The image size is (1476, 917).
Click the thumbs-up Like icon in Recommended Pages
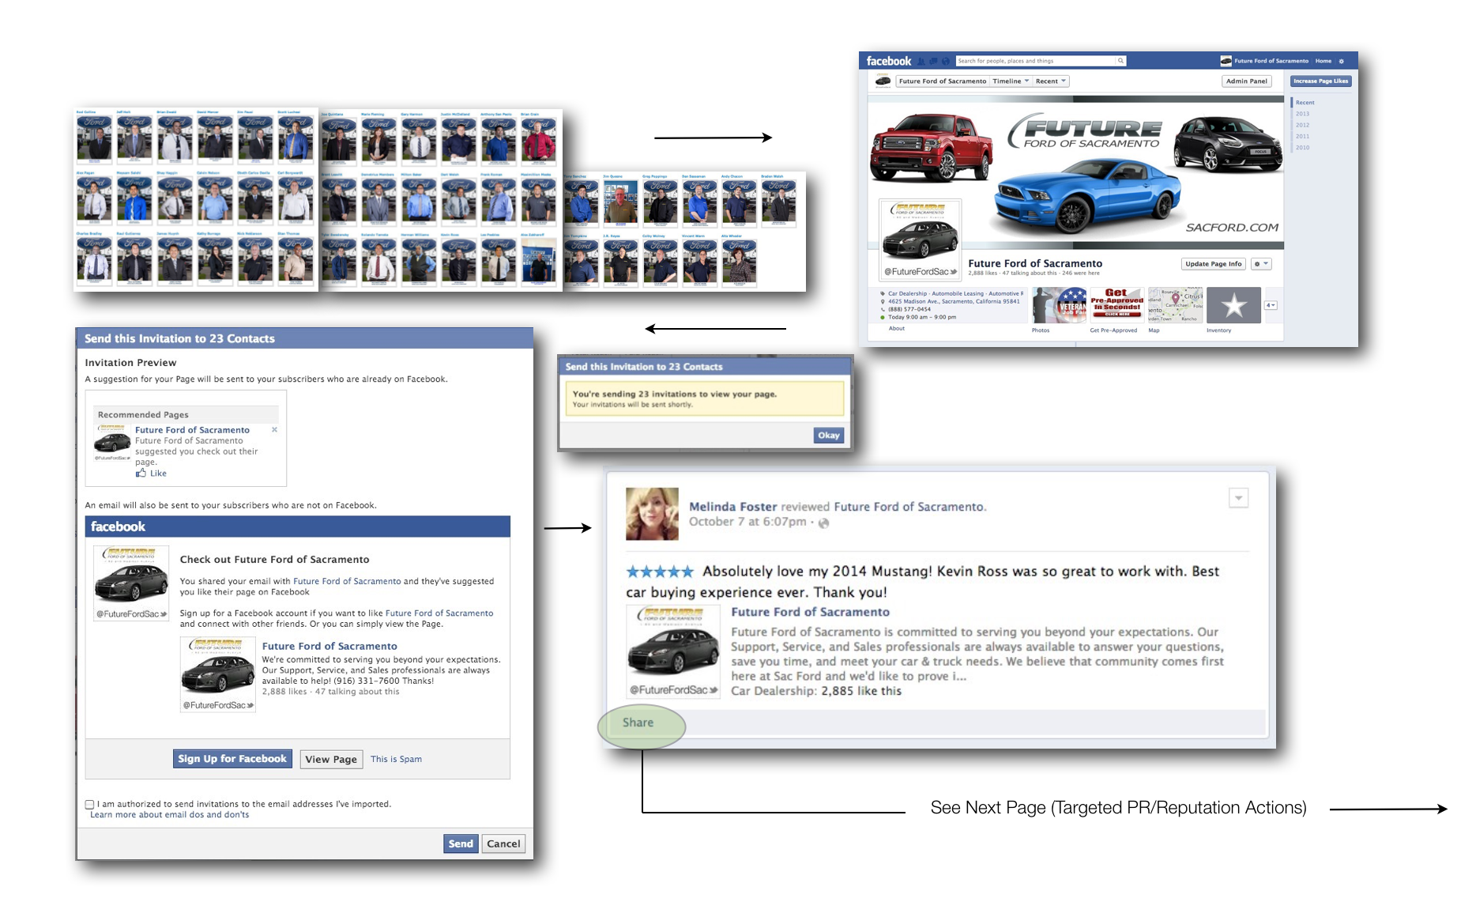click(x=141, y=474)
